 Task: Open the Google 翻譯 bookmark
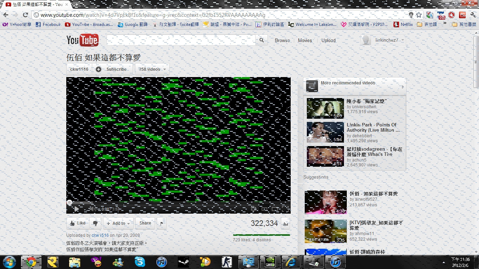coord(133,25)
